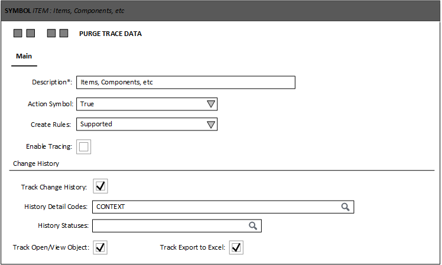Click the fourth gray square toolbar icon
This screenshot has width=442, height=265.
pyautogui.click(x=64, y=34)
